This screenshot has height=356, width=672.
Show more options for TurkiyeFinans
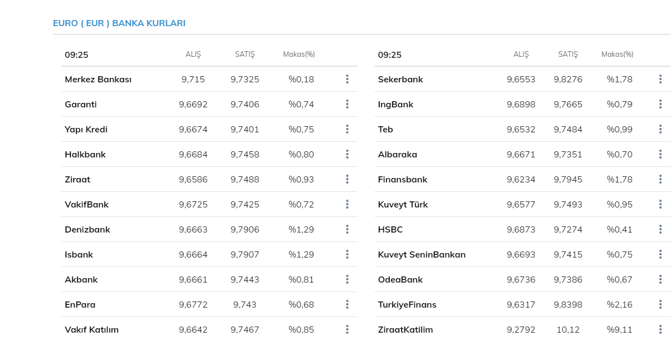(x=660, y=304)
